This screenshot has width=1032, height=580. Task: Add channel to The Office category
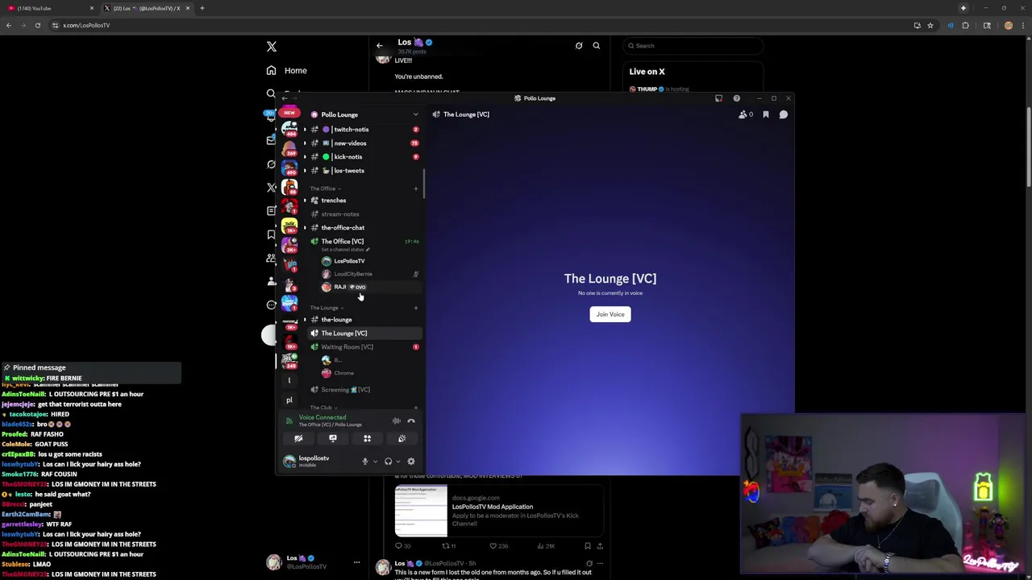pyautogui.click(x=416, y=188)
